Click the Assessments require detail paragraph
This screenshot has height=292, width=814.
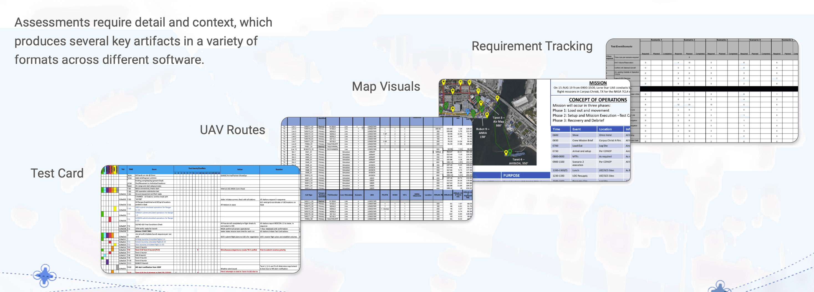[x=143, y=41]
